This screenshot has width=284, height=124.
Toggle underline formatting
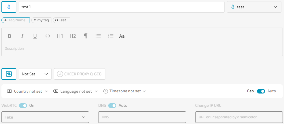click(x=35, y=36)
